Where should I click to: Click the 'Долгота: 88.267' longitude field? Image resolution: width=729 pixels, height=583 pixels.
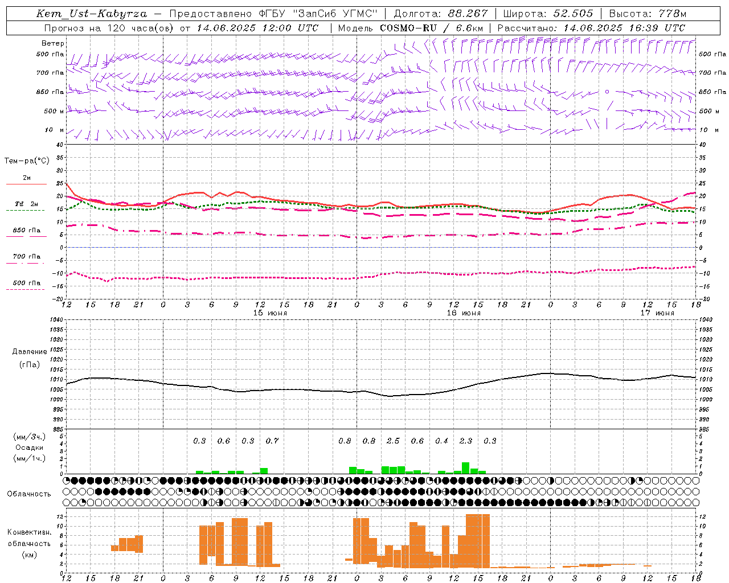(x=441, y=14)
